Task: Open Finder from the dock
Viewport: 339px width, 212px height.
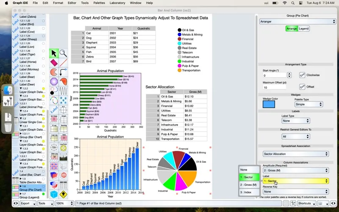Action: coord(8,90)
